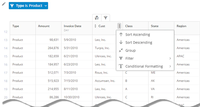200x107 pixels.
Task: Click the funnel icon in Type is Product
Action: coord(12,5)
